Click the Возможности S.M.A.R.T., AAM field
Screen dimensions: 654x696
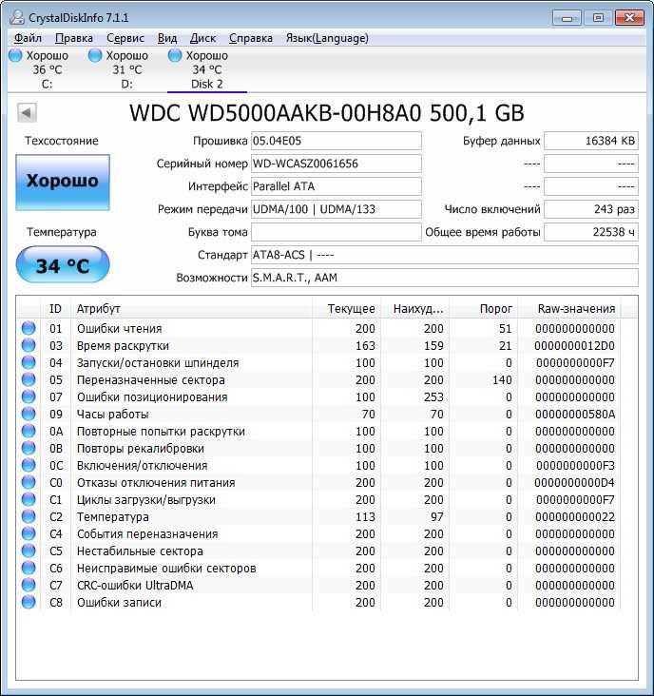(x=445, y=278)
